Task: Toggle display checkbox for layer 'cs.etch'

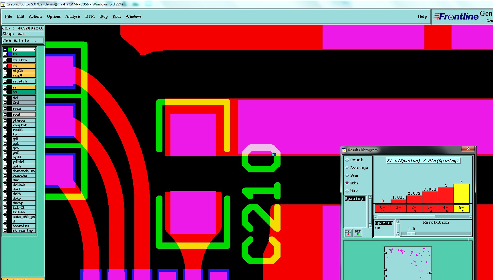Action: (x=5, y=60)
